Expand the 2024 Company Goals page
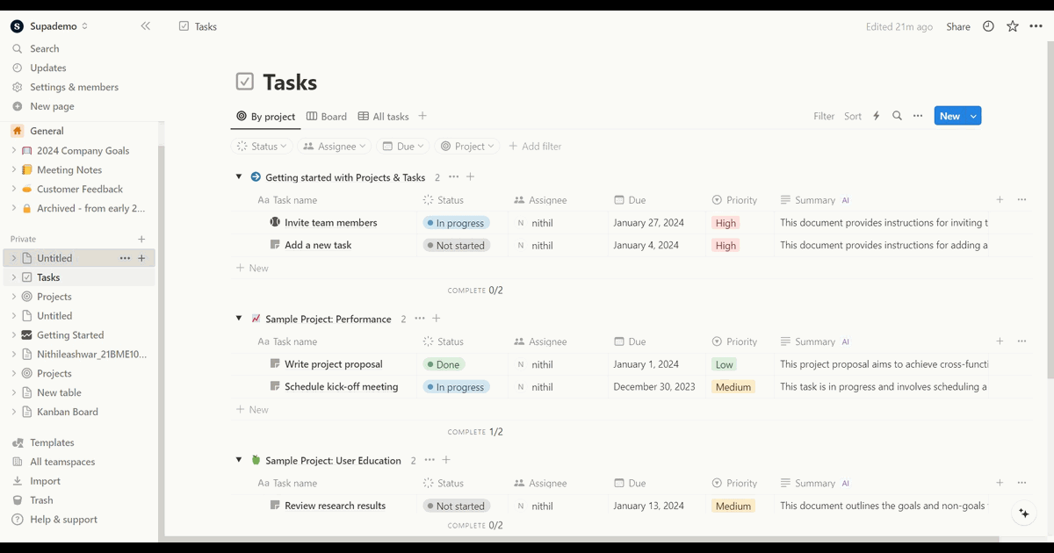1054x553 pixels. [x=14, y=151]
